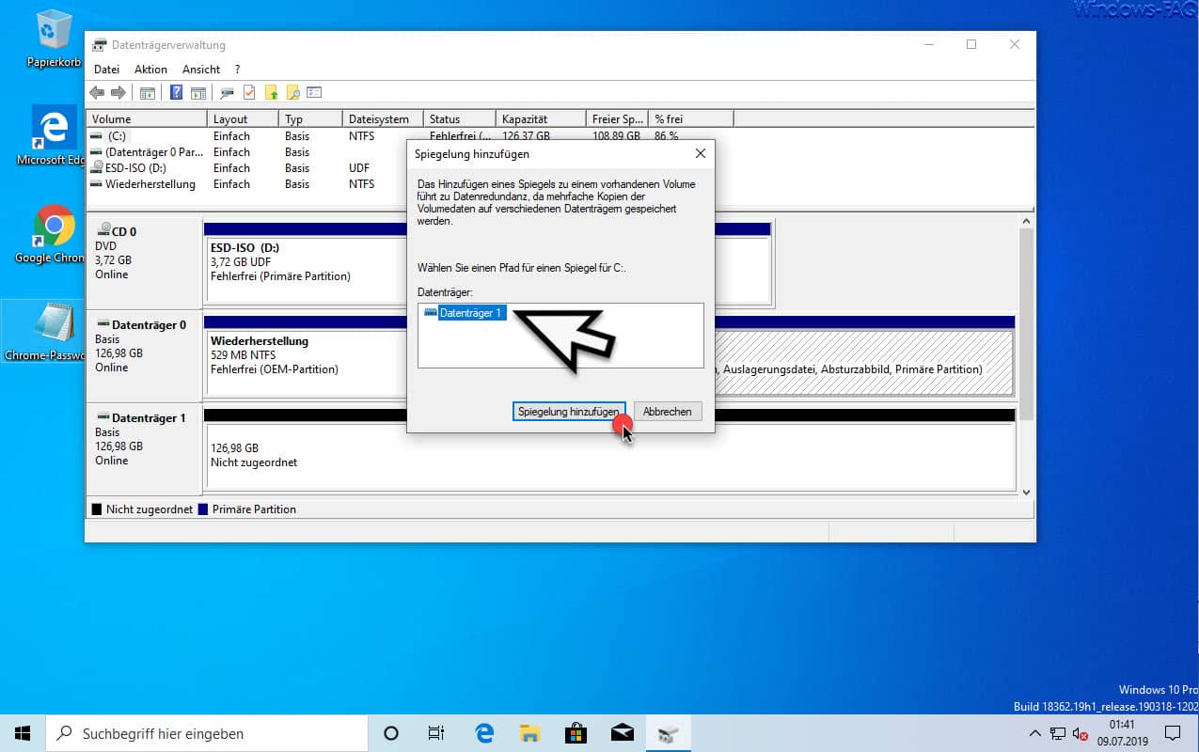Open File Explorer from the taskbar
1199x752 pixels.
point(530,733)
